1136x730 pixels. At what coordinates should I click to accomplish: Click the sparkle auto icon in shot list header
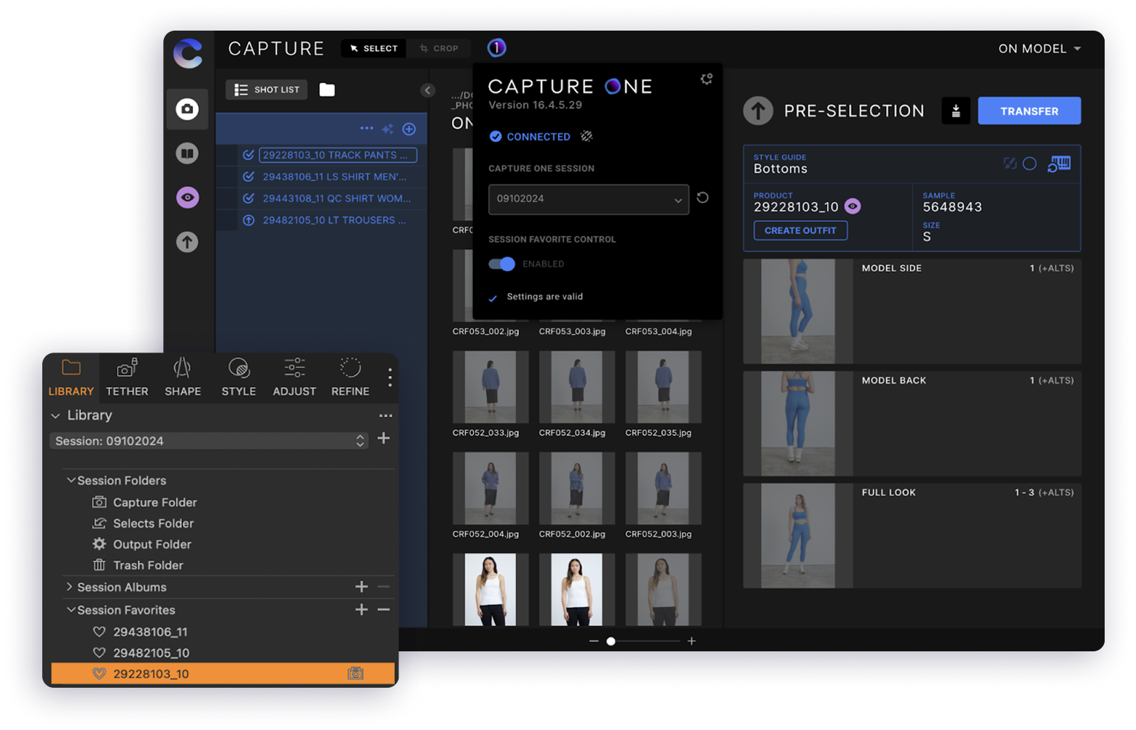point(388,129)
